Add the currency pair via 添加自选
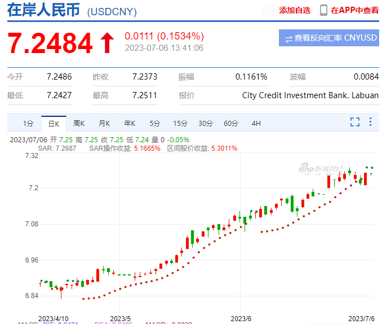The image size is (382, 324). pyautogui.click(x=294, y=10)
